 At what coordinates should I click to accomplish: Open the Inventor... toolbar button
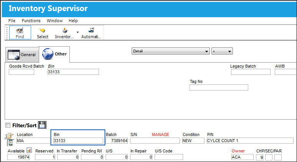point(64,32)
